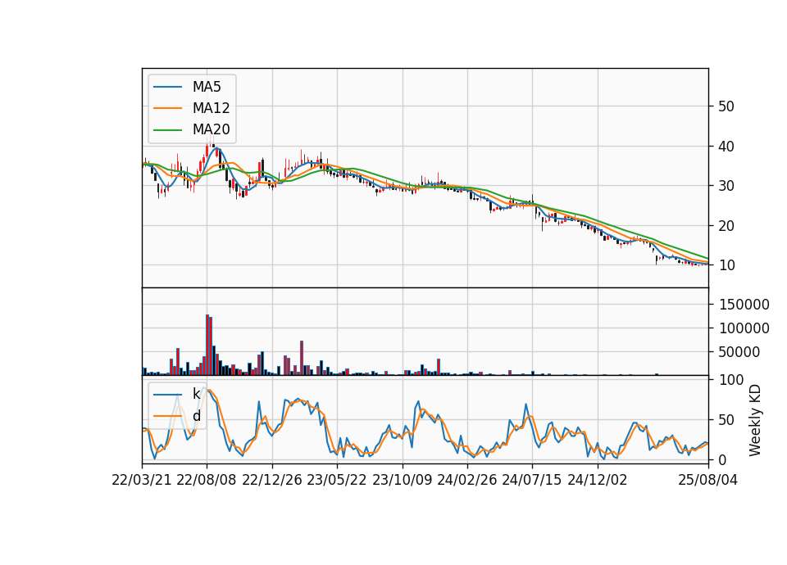The width and height of the screenshot is (787, 565).
Task: Click the KD axis value 0
Action: tap(722, 459)
